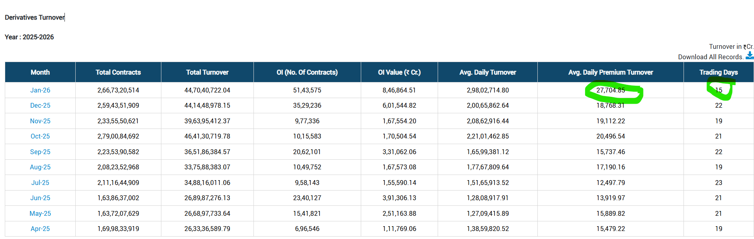
Task: Click the Apr-25 month link
Action: 40,229
